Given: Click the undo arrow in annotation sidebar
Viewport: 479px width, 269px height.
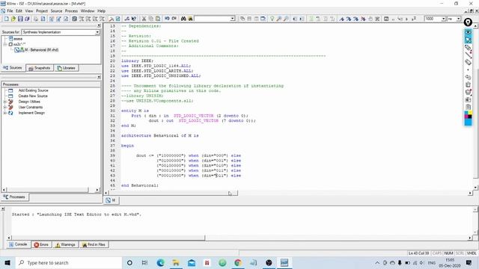Looking at the screenshot, I should (x=468, y=78).
